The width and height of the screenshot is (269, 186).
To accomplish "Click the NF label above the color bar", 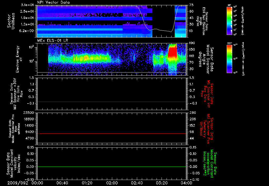I will click(229, 5).
